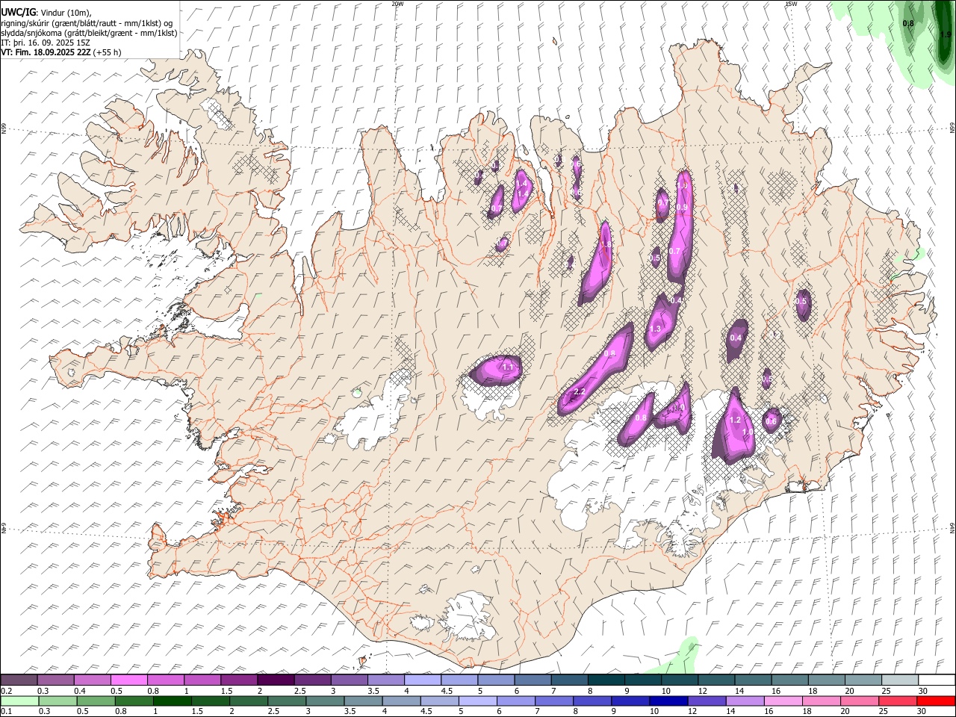Click the 1.9 value in the top-right green area
The image size is (956, 717).
945,35
